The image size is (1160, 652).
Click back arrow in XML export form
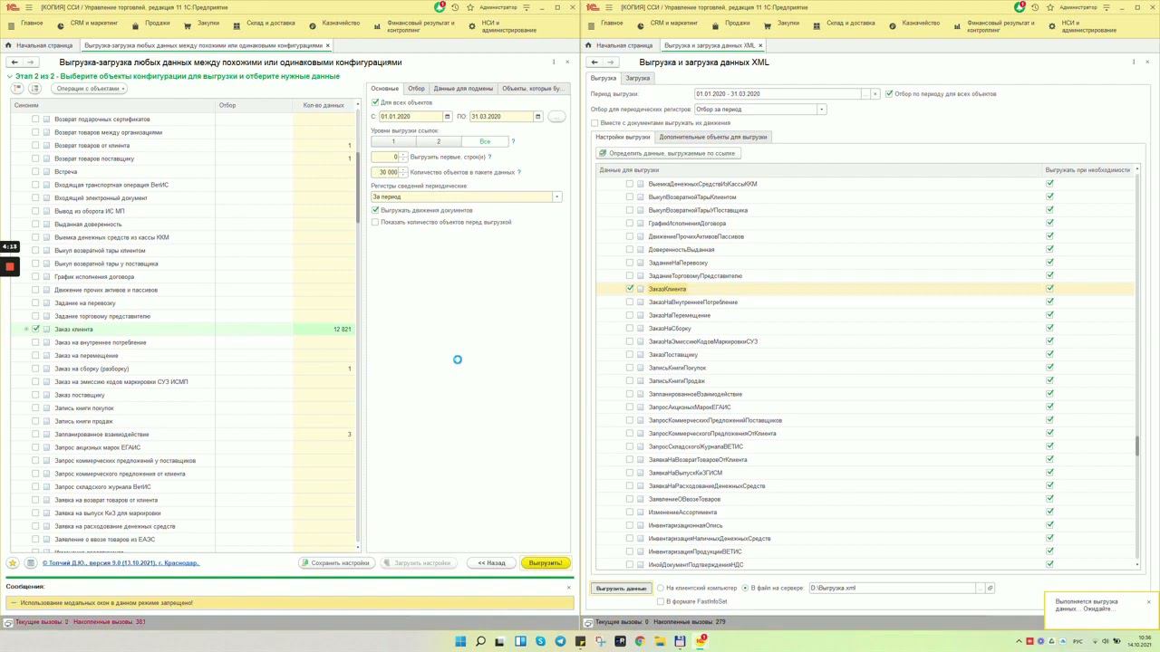[594, 62]
